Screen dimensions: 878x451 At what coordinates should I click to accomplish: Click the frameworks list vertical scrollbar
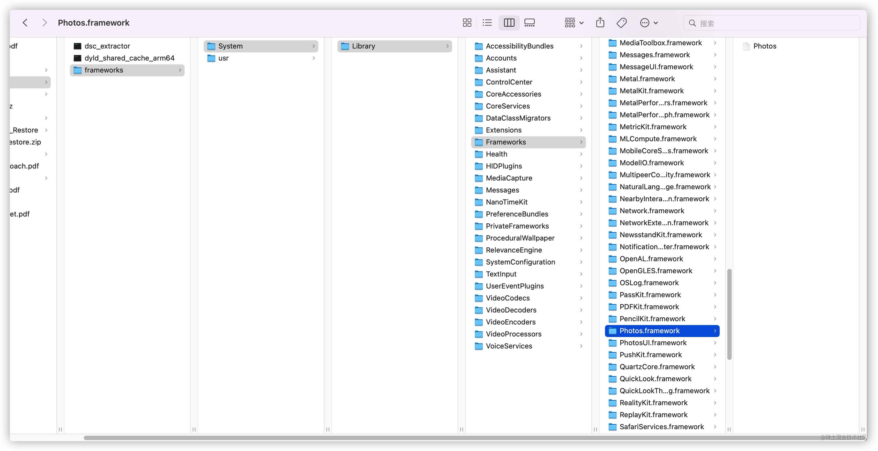pyautogui.click(x=729, y=314)
